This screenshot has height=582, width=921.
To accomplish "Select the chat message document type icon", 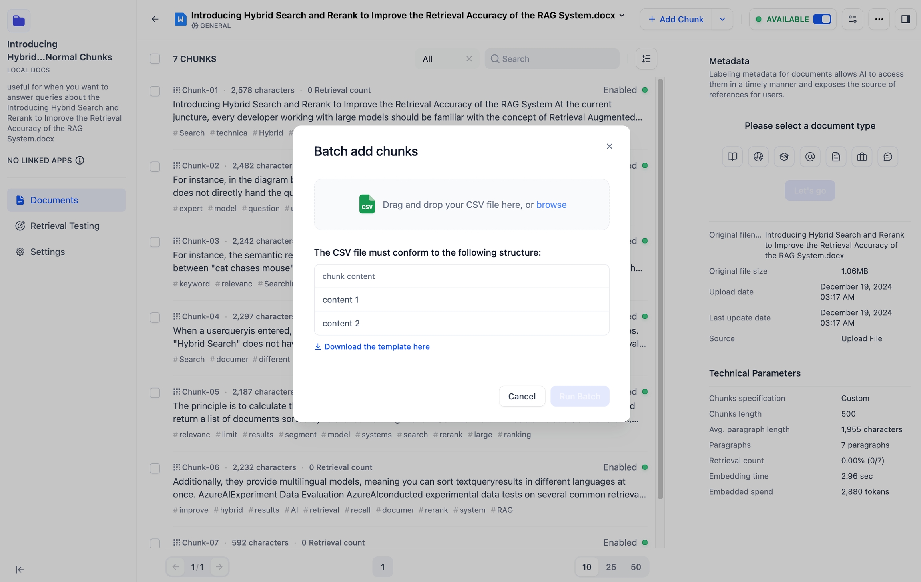I will (x=887, y=157).
